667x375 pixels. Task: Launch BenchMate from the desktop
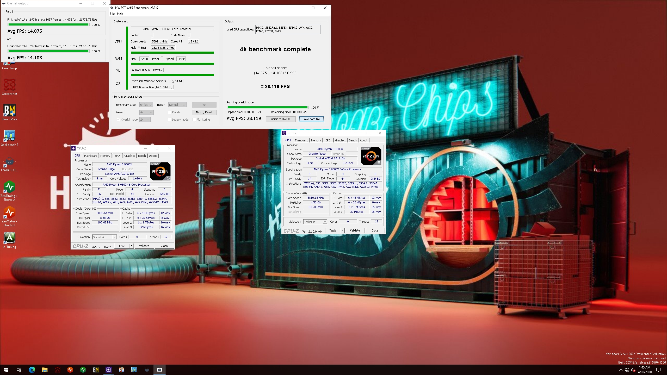pyautogui.click(x=10, y=113)
